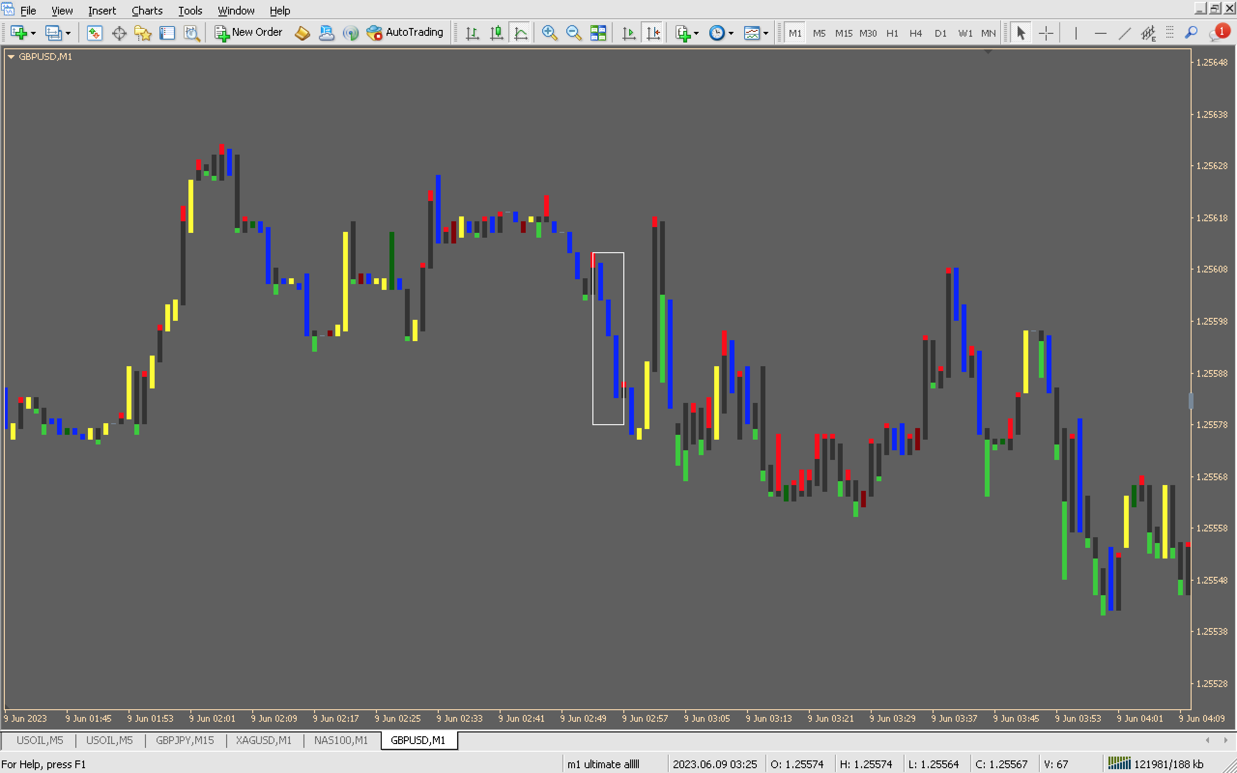Image resolution: width=1237 pixels, height=773 pixels.
Task: Click the New Order button
Action: [248, 32]
